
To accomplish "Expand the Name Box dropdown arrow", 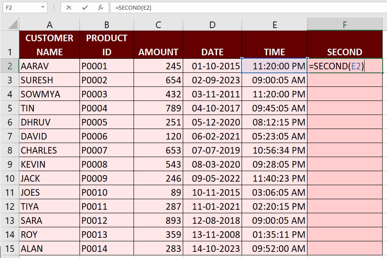I will click(43, 8).
